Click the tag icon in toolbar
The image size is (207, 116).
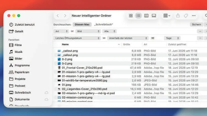[x=186, y=16]
